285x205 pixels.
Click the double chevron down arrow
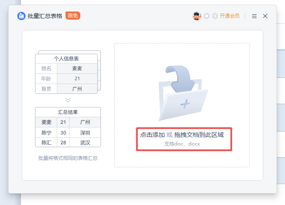[x=68, y=100]
